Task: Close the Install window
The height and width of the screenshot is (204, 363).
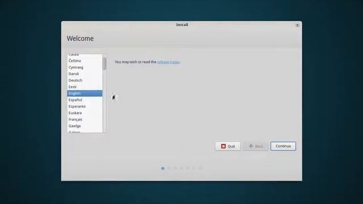Action: coord(297,25)
